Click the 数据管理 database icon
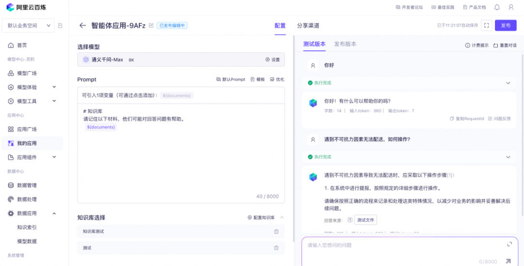Image resolution: width=524 pixels, height=266 pixels. pyautogui.click(x=11, y=185)
